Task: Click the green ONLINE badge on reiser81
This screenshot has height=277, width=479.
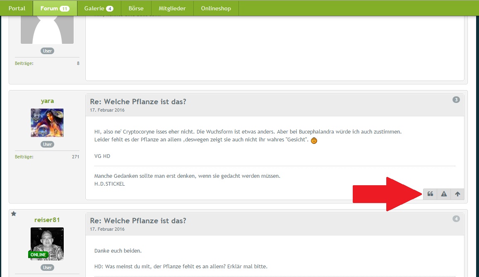Action: (38, 255)
